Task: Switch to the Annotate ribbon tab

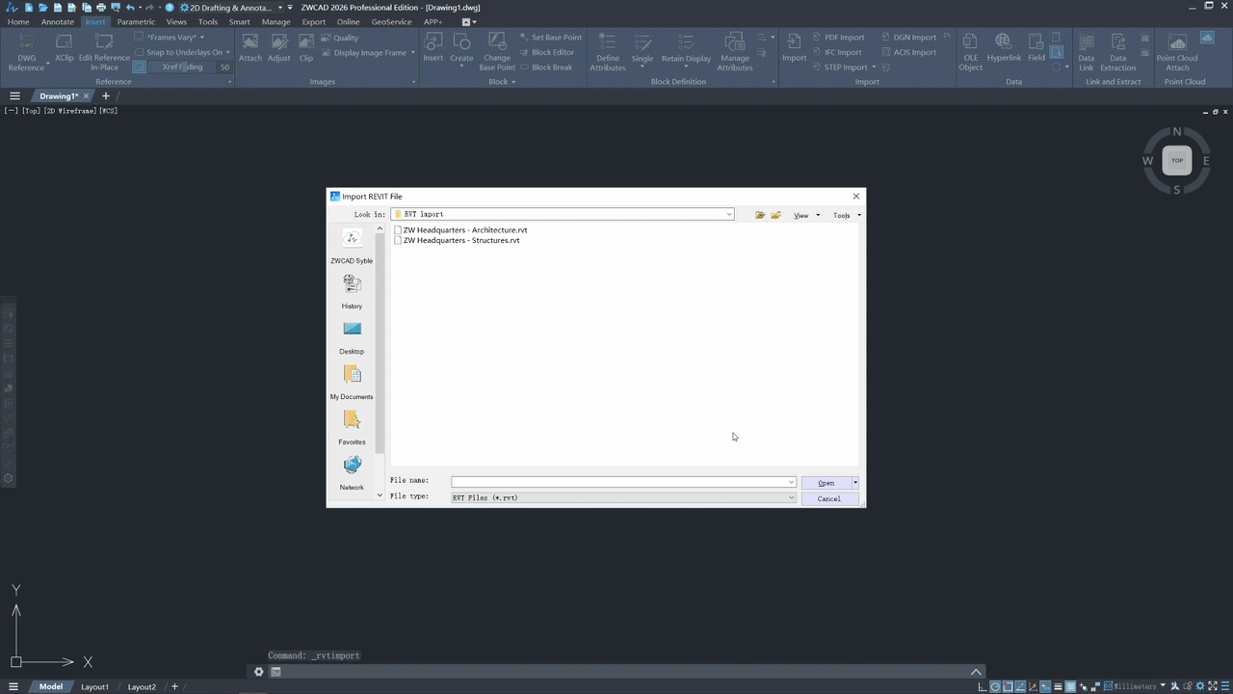Action: coord(58,21)
